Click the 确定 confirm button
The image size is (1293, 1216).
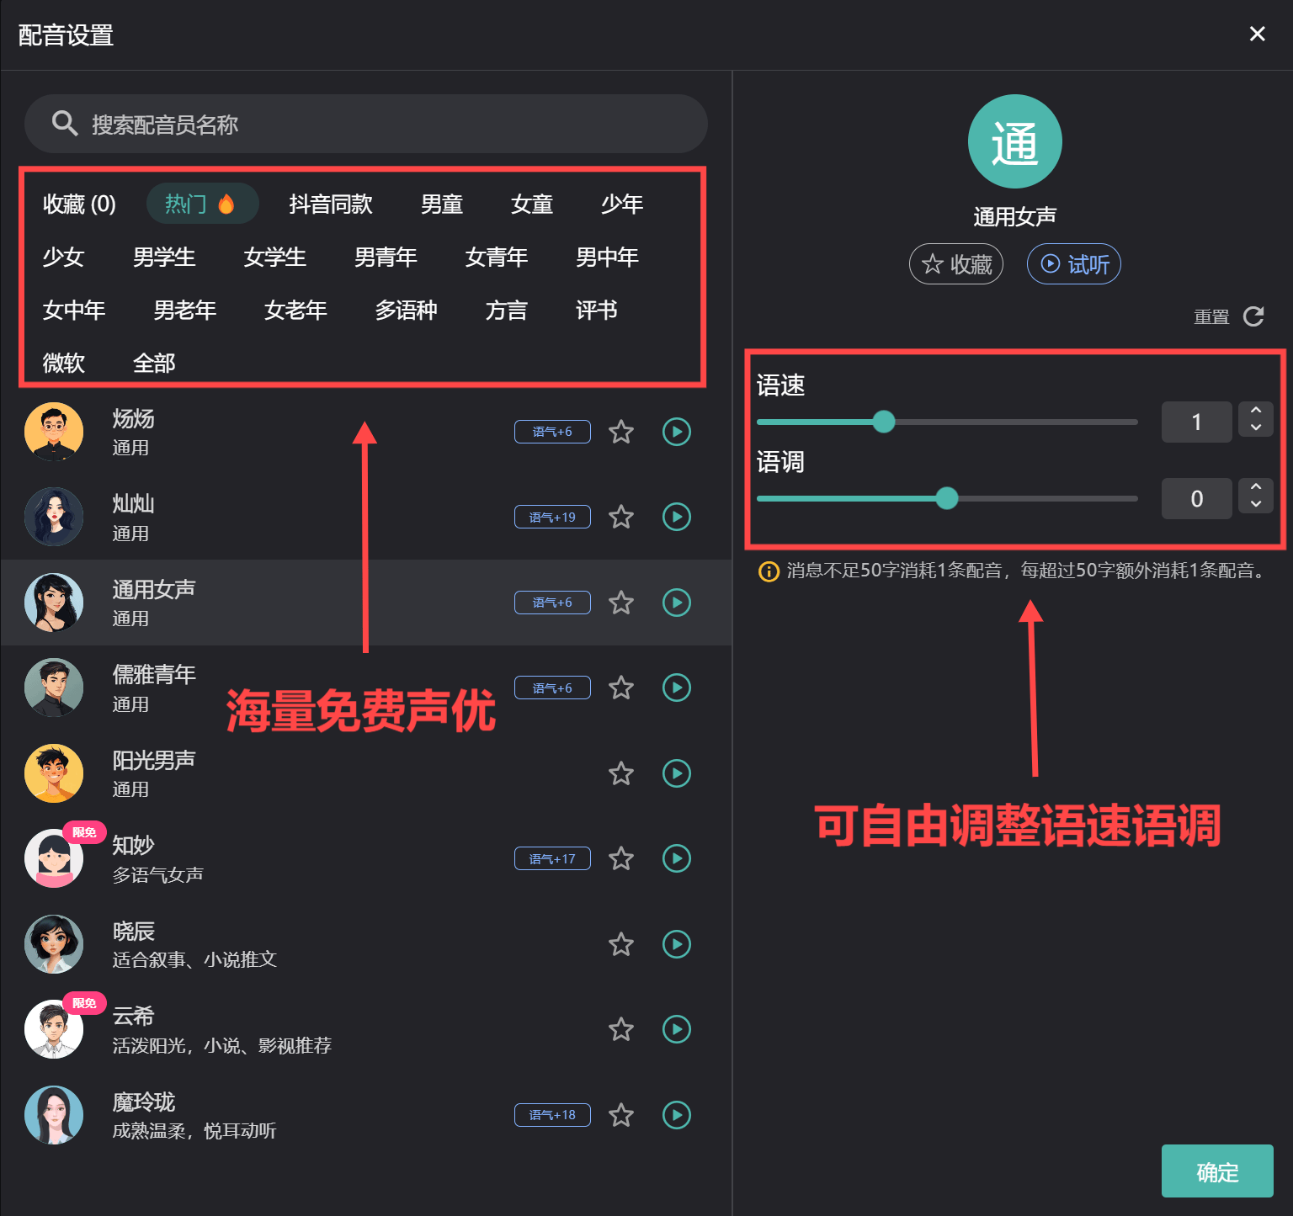click(1216, 1171)
